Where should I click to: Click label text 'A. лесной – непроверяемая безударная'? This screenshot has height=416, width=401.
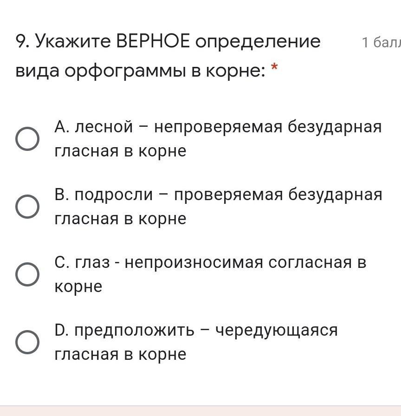218,126
